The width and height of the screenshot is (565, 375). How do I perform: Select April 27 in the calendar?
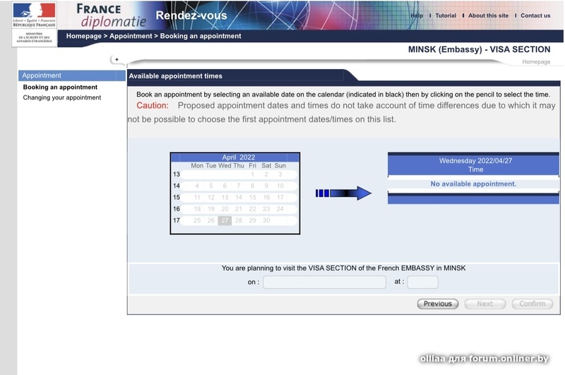pyautogui.click(x=225, y=220)
